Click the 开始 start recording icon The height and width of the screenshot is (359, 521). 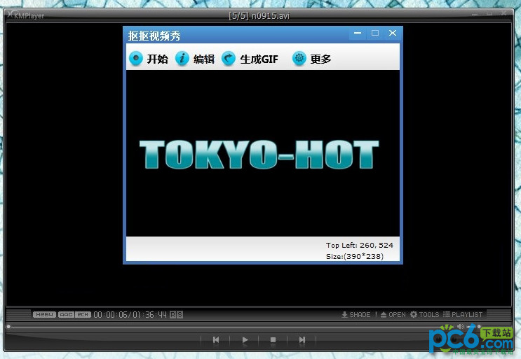[x=136, y=59]
